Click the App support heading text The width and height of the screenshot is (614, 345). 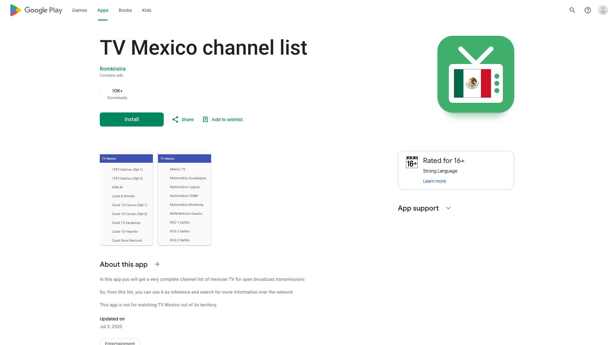click(x=418, y=208)
